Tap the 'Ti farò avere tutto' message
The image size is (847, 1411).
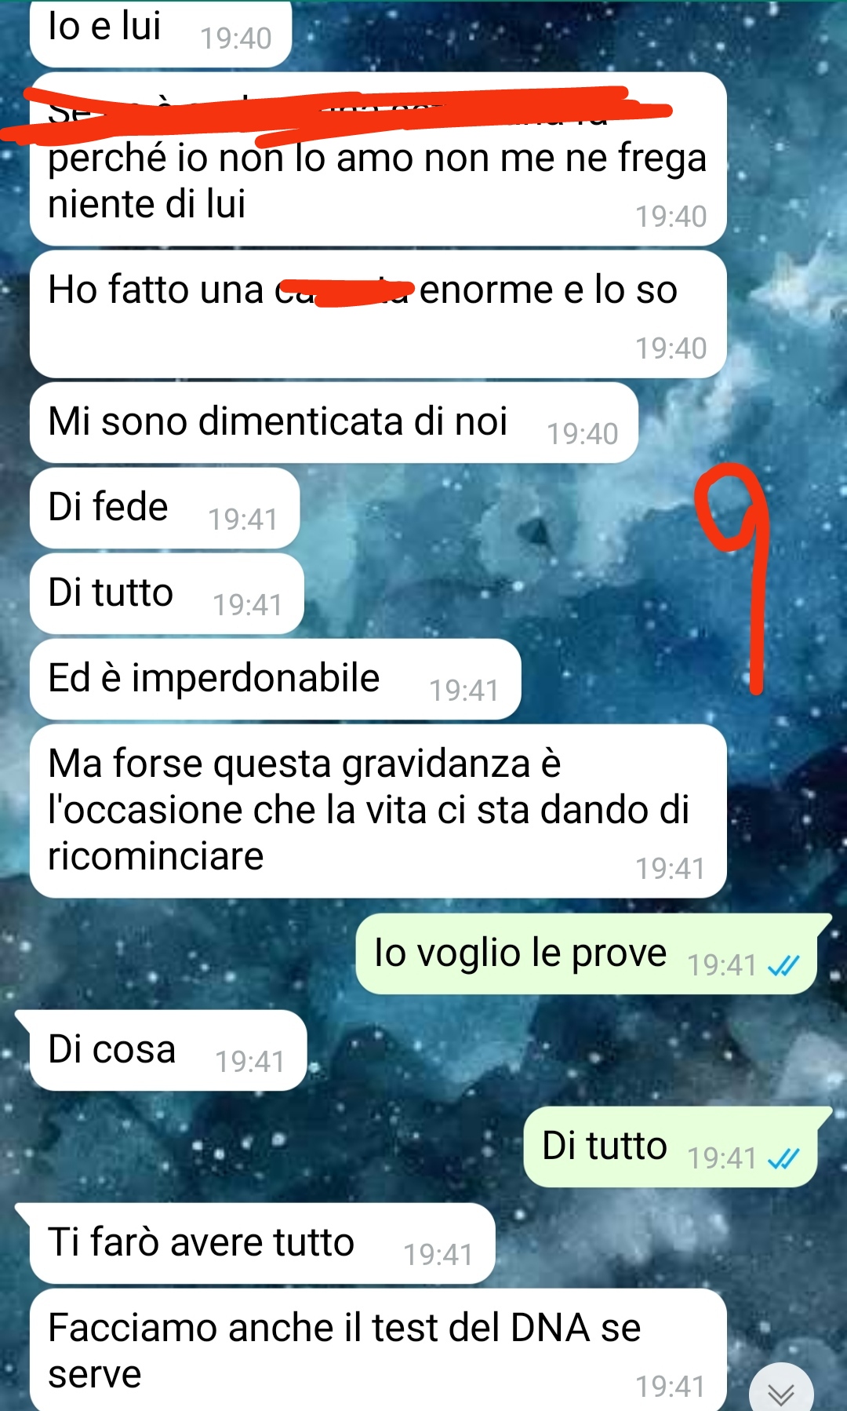click(256, 1243)
